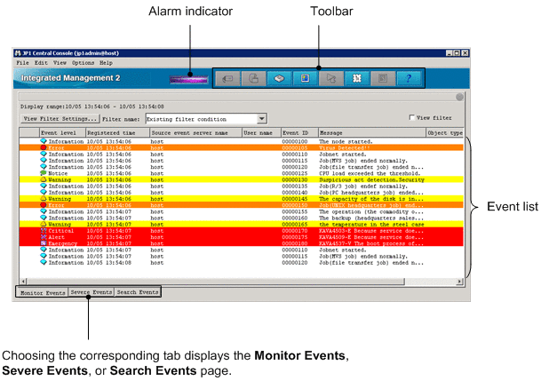Open the File menu
The height and width of the screenshot is (381, 541).
pos(22,63)
